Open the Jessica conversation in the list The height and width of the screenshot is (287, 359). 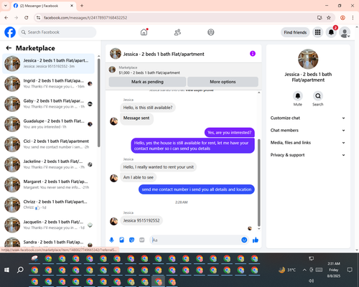tap(48, 64)
